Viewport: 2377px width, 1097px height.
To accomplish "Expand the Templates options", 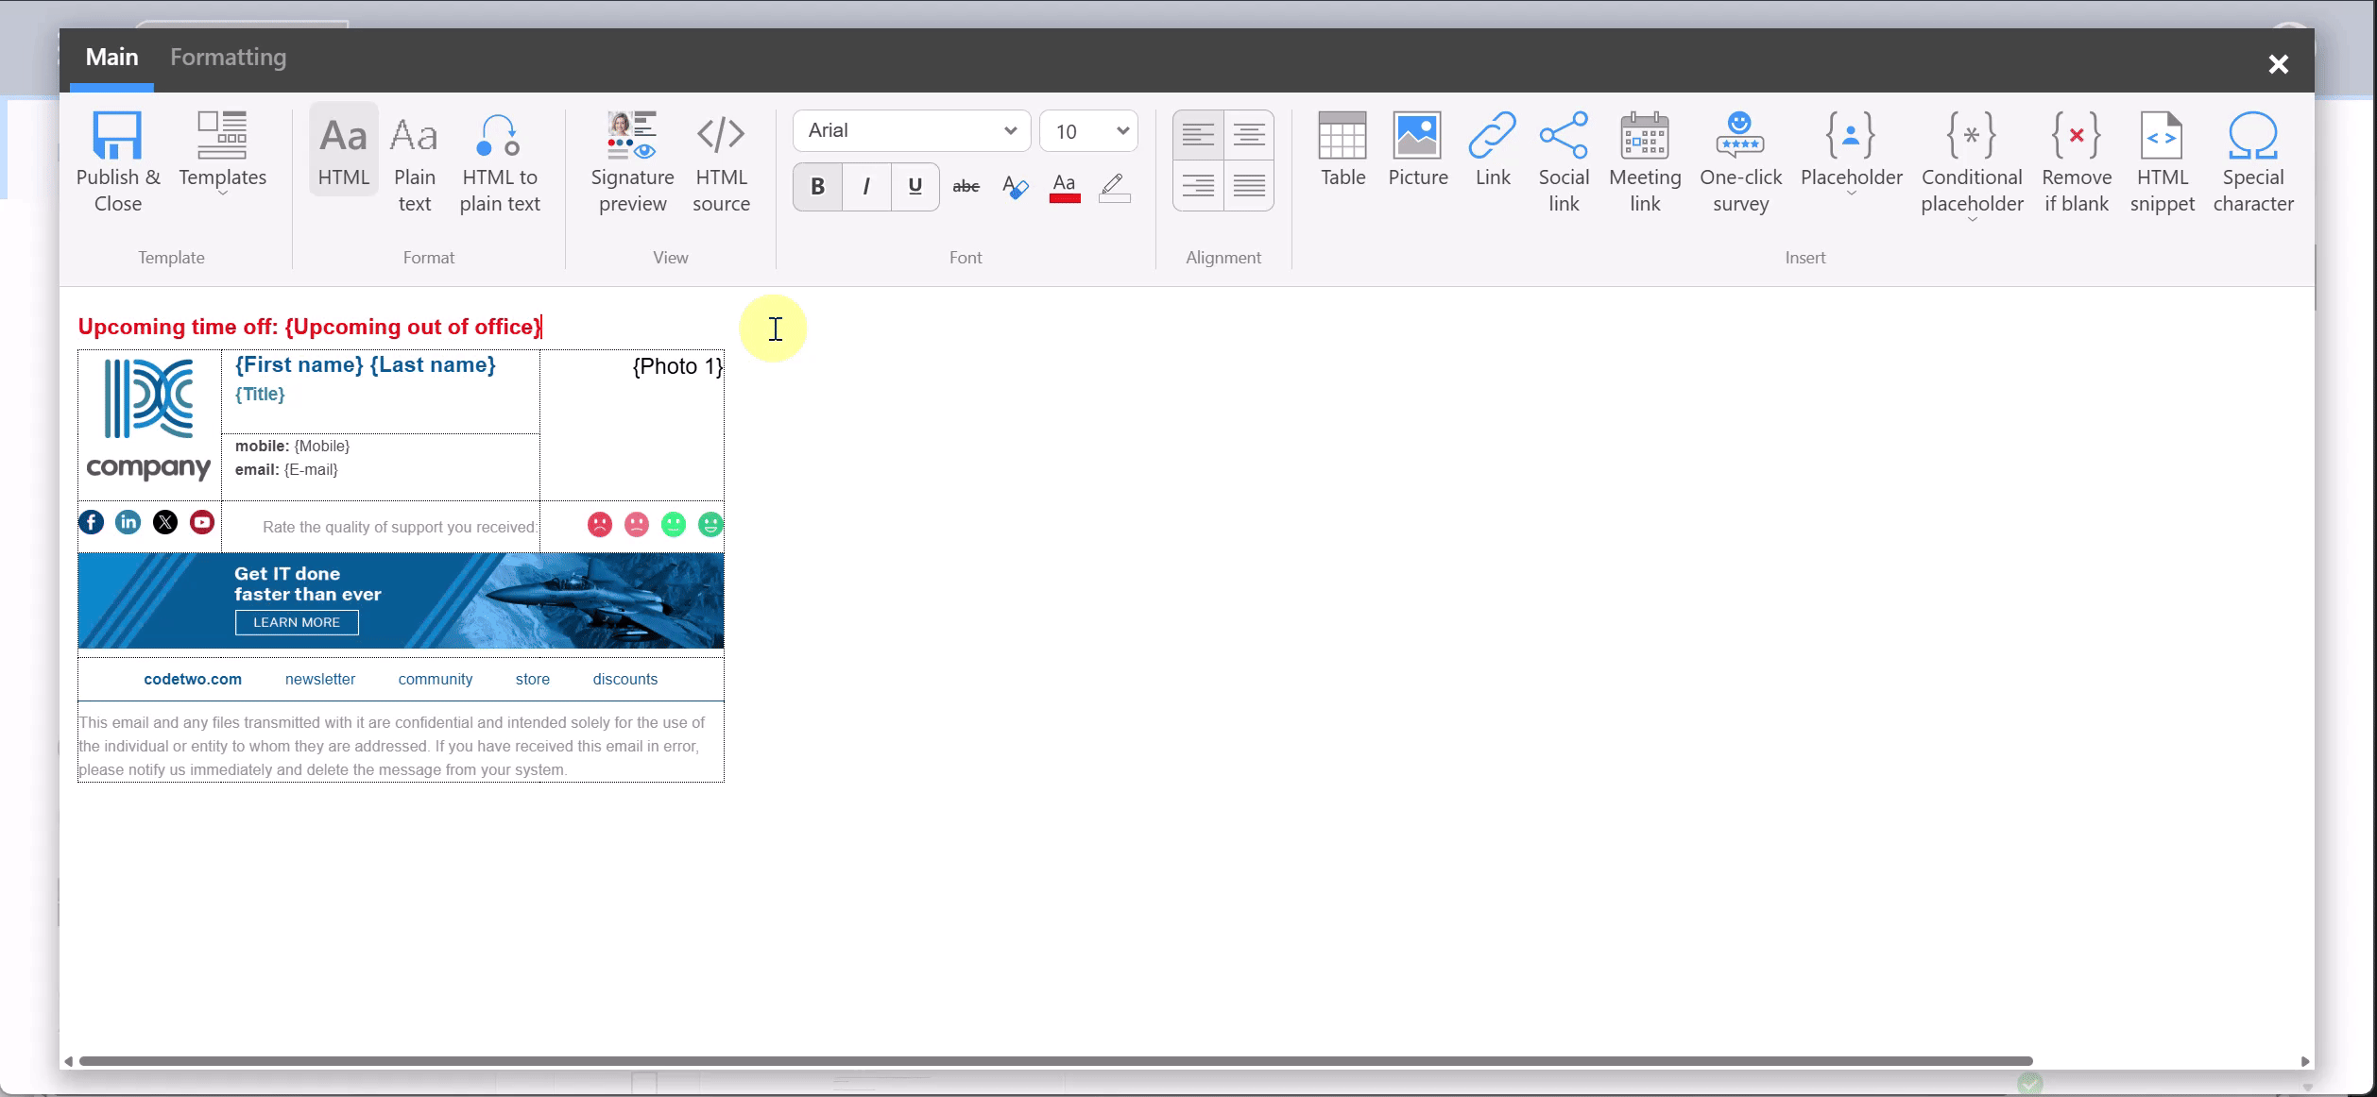I will click(222, 194).
